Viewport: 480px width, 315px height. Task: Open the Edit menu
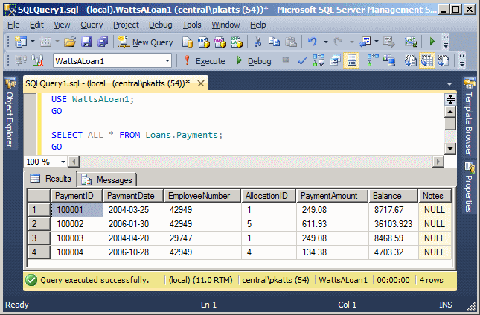tap(36, 25)
